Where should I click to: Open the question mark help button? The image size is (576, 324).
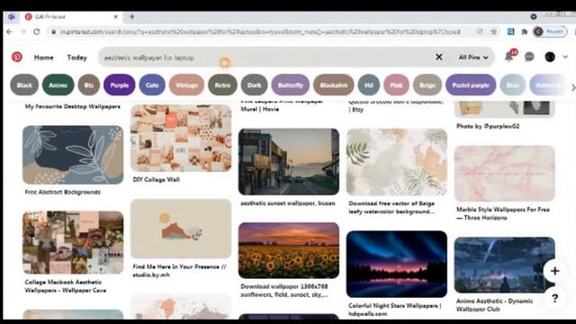(555, 298)
